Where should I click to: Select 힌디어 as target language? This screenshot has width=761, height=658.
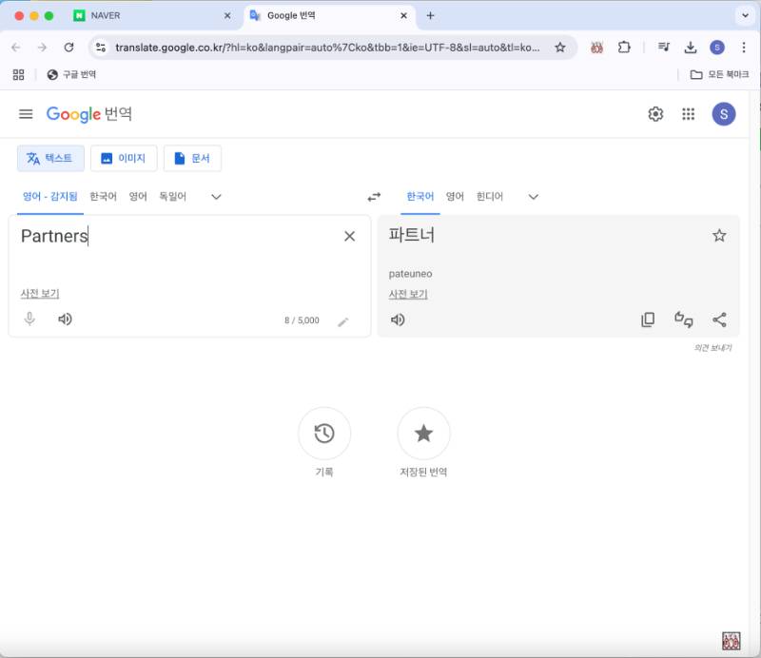tap(489, 197)
